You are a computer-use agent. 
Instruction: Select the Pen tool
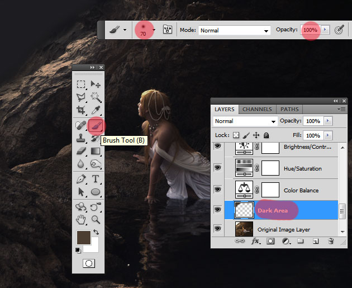pyautogui.click(x=81, y=179)
